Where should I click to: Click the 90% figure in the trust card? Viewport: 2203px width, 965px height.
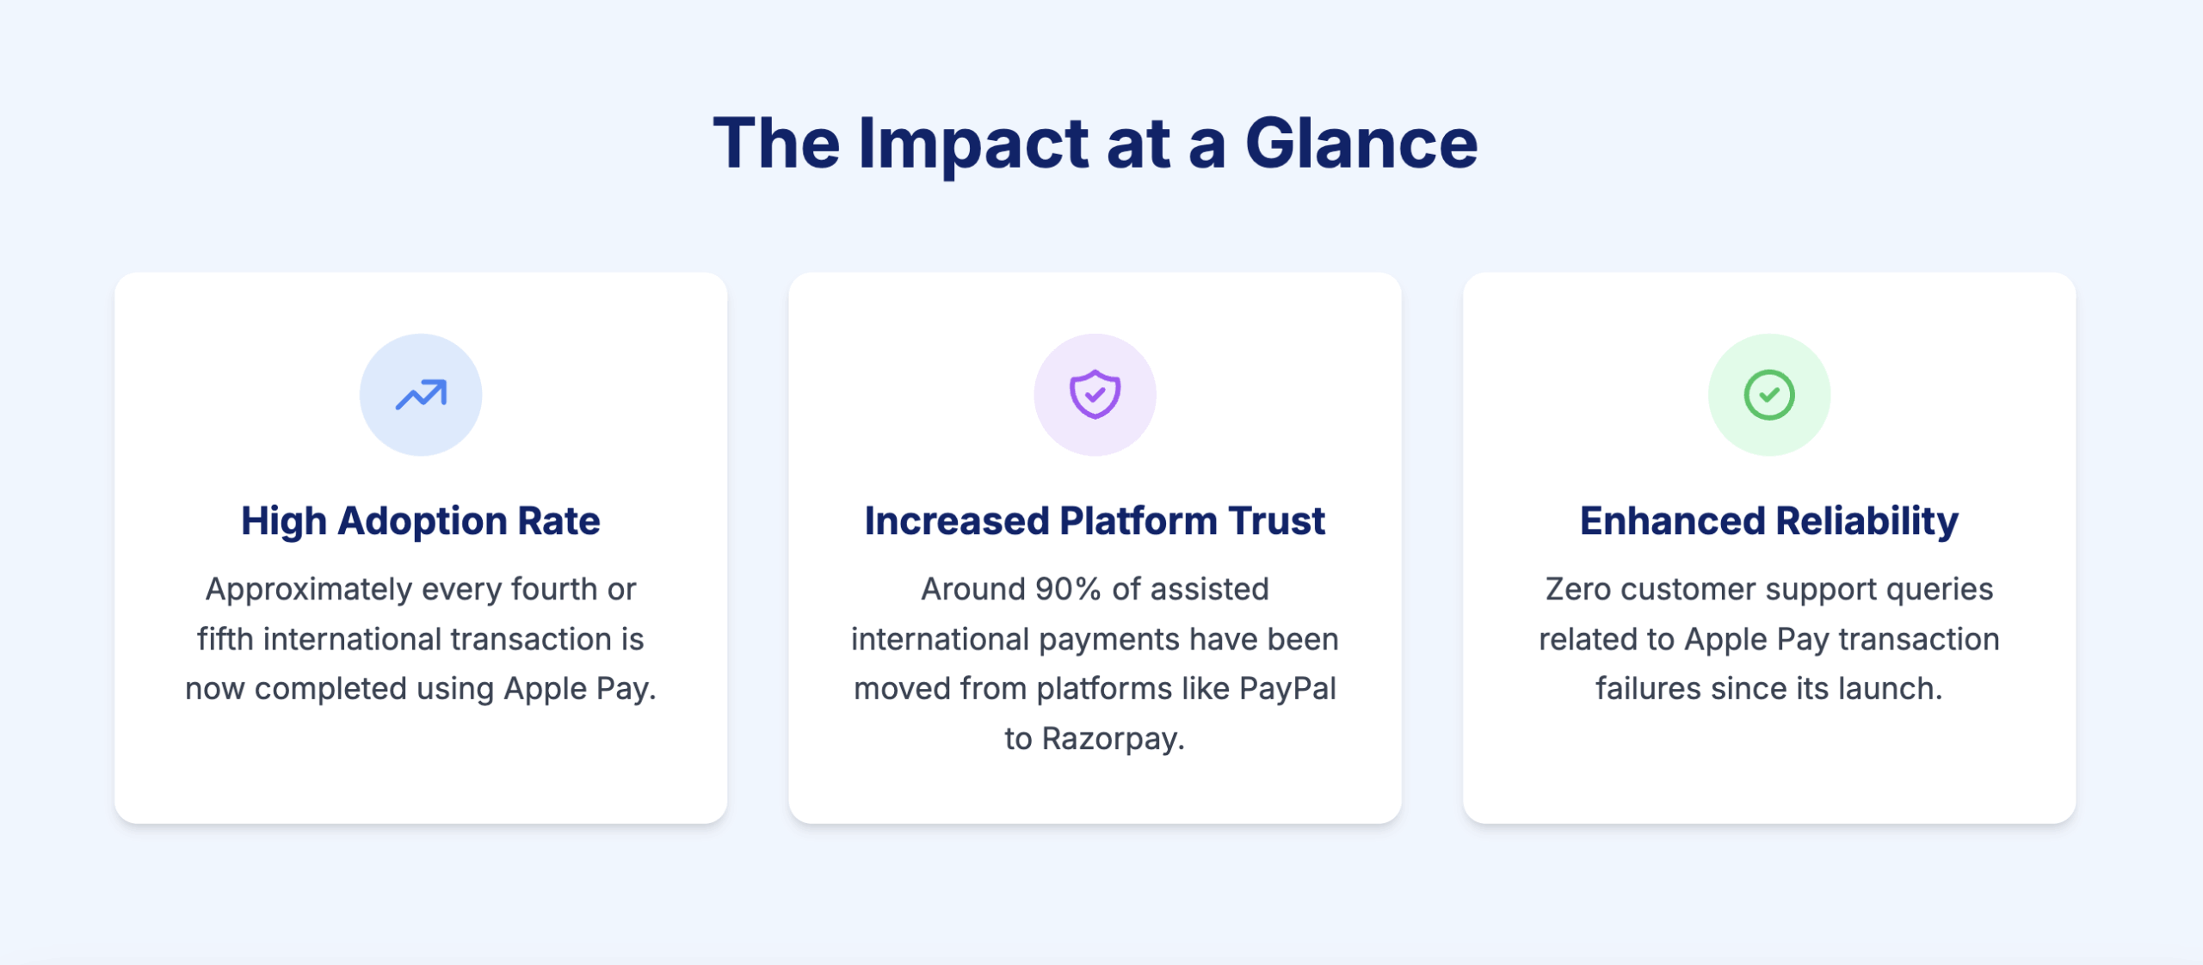point(1068,589)
